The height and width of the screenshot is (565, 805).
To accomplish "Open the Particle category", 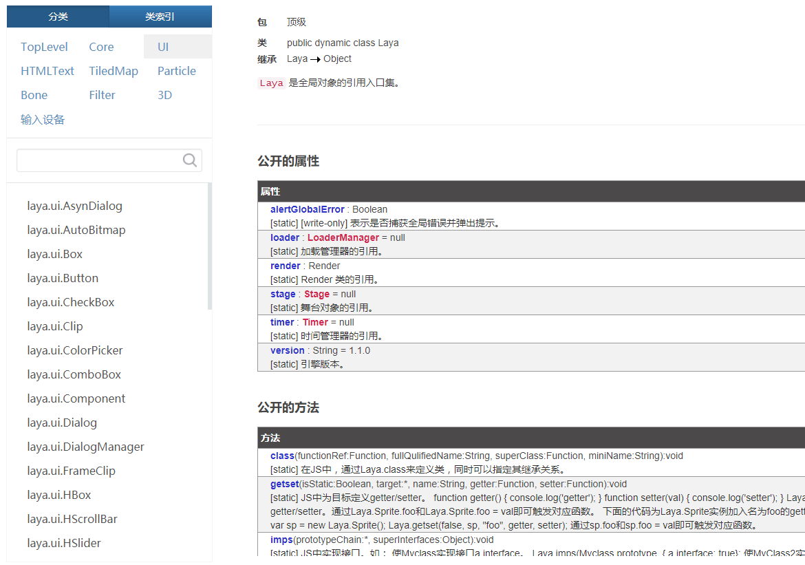I will 177,71.
